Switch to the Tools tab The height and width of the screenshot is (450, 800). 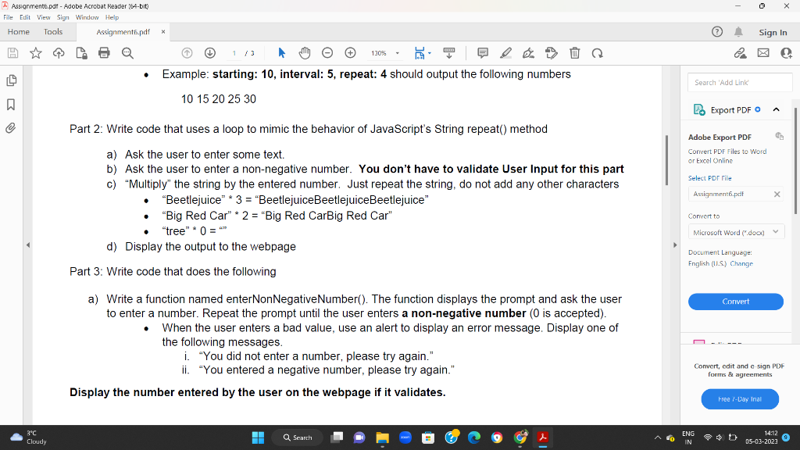52,32
